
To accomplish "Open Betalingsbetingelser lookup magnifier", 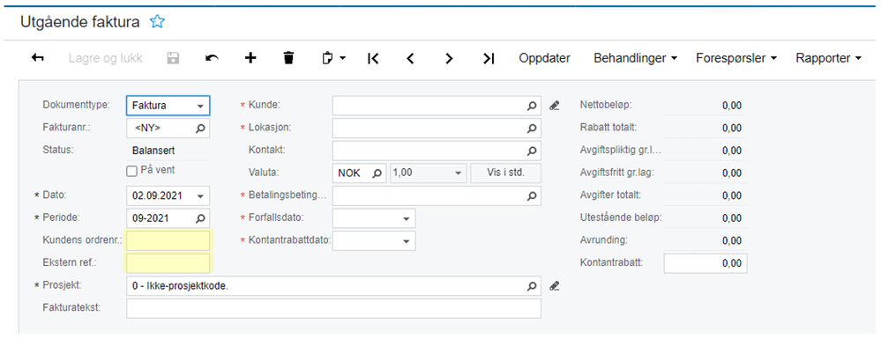I will [532, 195].
